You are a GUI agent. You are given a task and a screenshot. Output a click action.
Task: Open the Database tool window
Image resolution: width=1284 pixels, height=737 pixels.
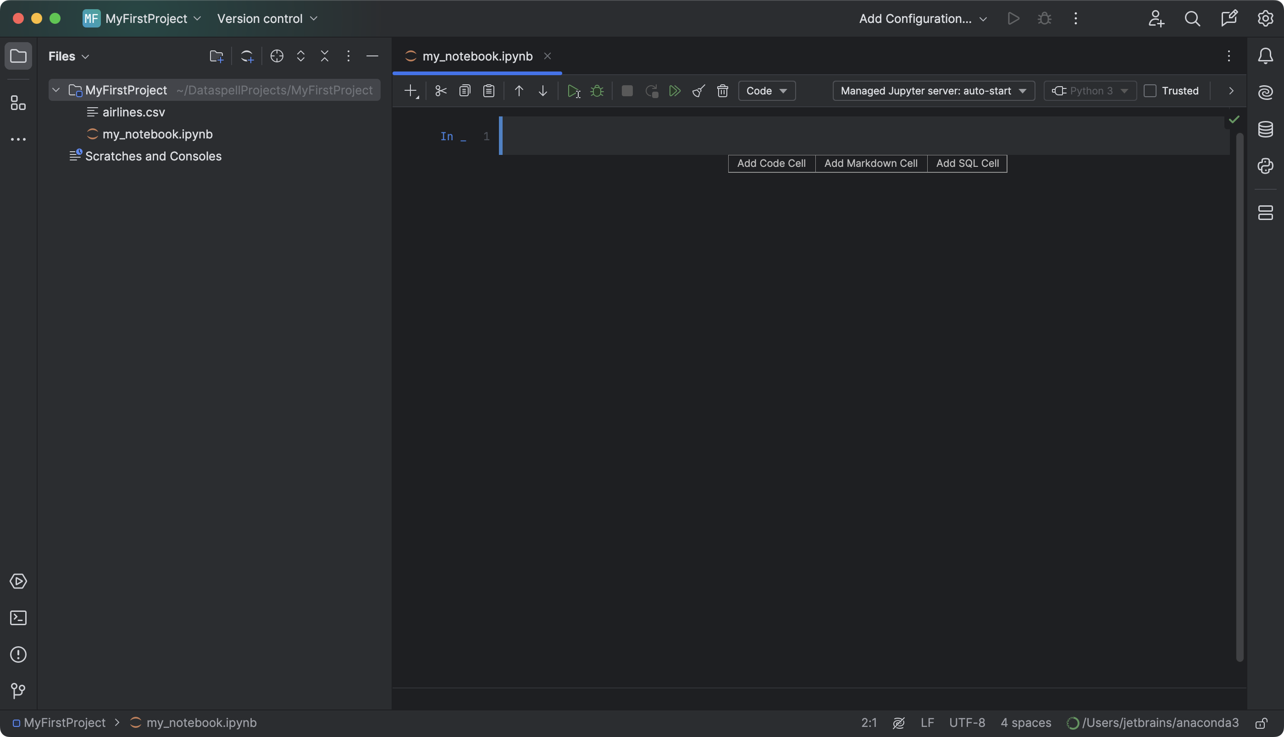1265,129
